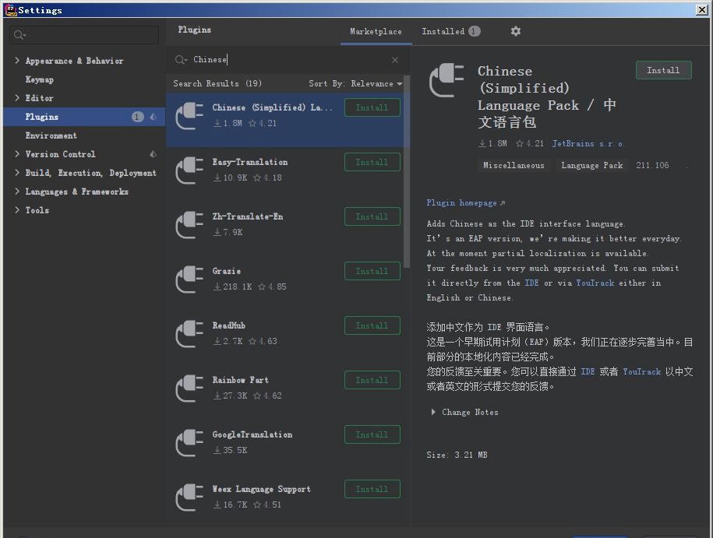713x538 pixels.
Task: Click the YouTrack link in English description
Action: point(595,283)
